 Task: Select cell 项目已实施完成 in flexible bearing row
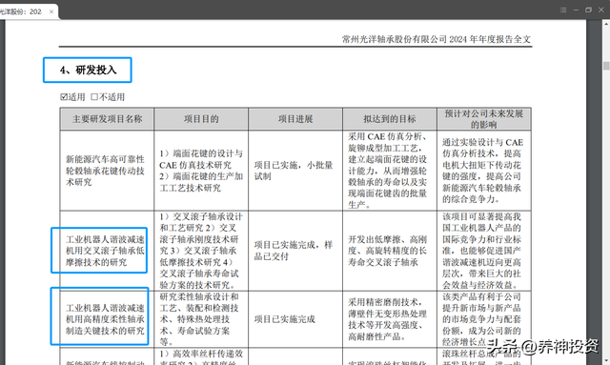[x=295, y=319]
